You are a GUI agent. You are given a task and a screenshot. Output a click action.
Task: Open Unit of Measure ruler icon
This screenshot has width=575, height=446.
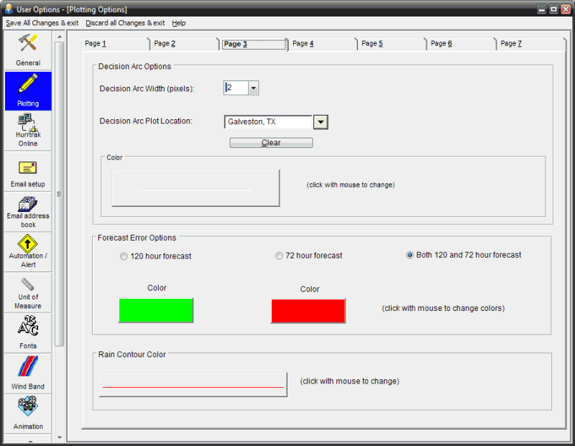[x=28, y=285]
